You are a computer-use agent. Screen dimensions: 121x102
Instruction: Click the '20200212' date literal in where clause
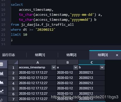click(x=45, y=30)
